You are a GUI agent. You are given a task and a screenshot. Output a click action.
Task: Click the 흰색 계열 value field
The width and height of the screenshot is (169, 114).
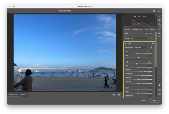150,78
